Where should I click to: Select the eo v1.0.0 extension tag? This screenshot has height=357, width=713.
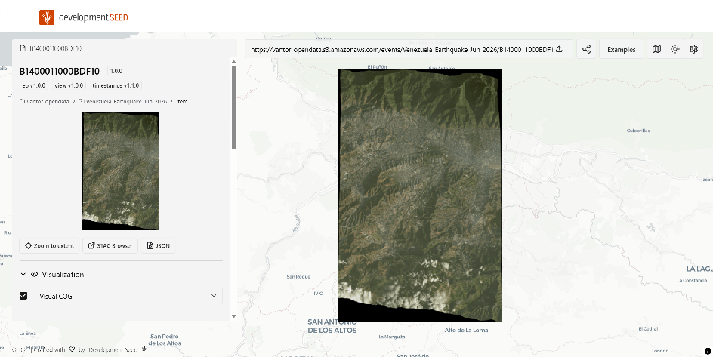(x=34, y=85)
